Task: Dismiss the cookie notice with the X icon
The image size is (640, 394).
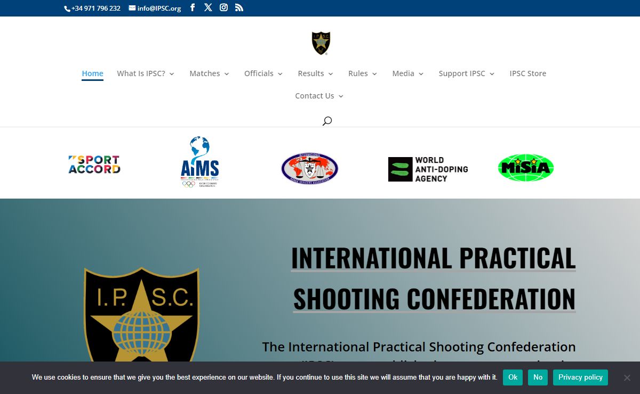Action: (x=627, y=377)
